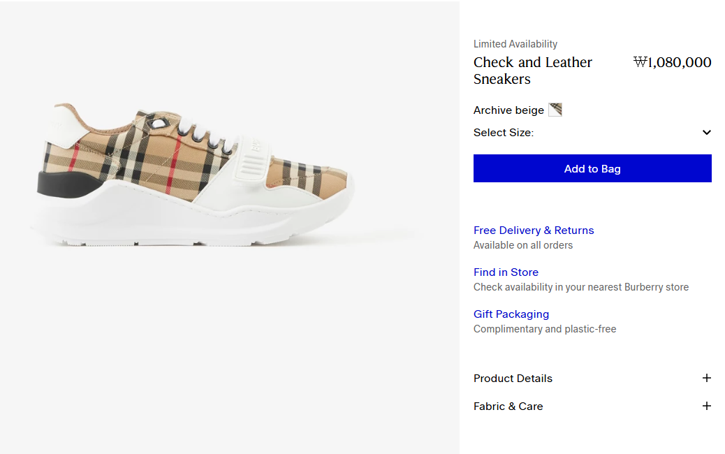This screenshot has width=725, height=454.
Task: Click the Check and Leather Sneakers title
Action: tap(532, 71)
